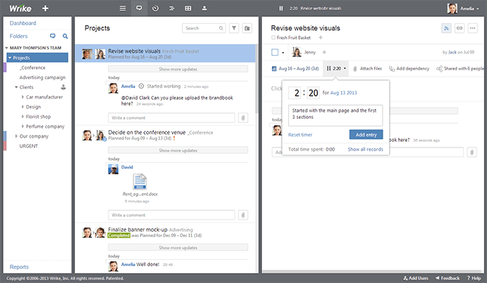The image size is (487, 283).
Task: Click the Projects list vertical scrollbar
Action: (257, 79)
